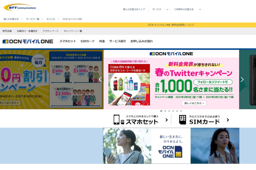
Task: Click 詳しくはこちら on the discount campaign banner
Action: click(9, 103)
